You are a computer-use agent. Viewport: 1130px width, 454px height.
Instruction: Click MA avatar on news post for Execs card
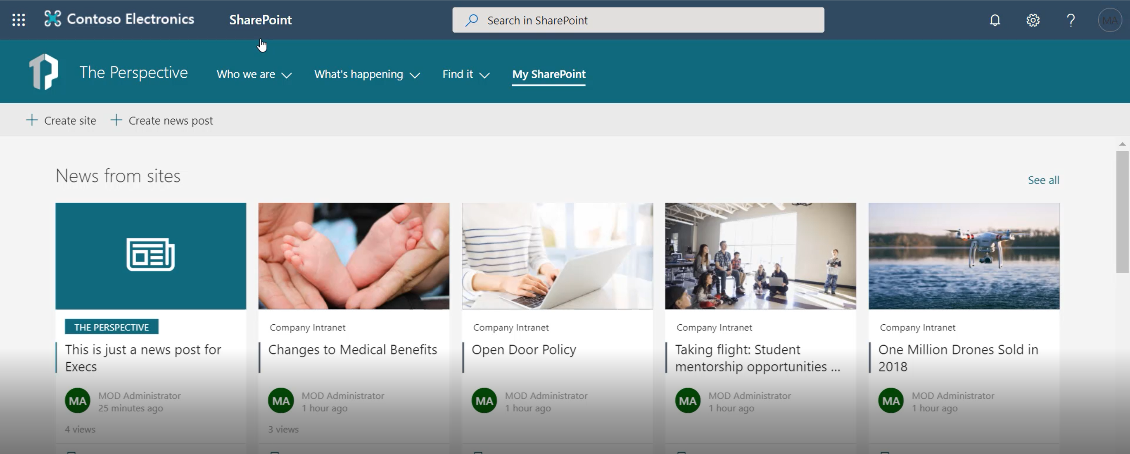pos(78,400)
